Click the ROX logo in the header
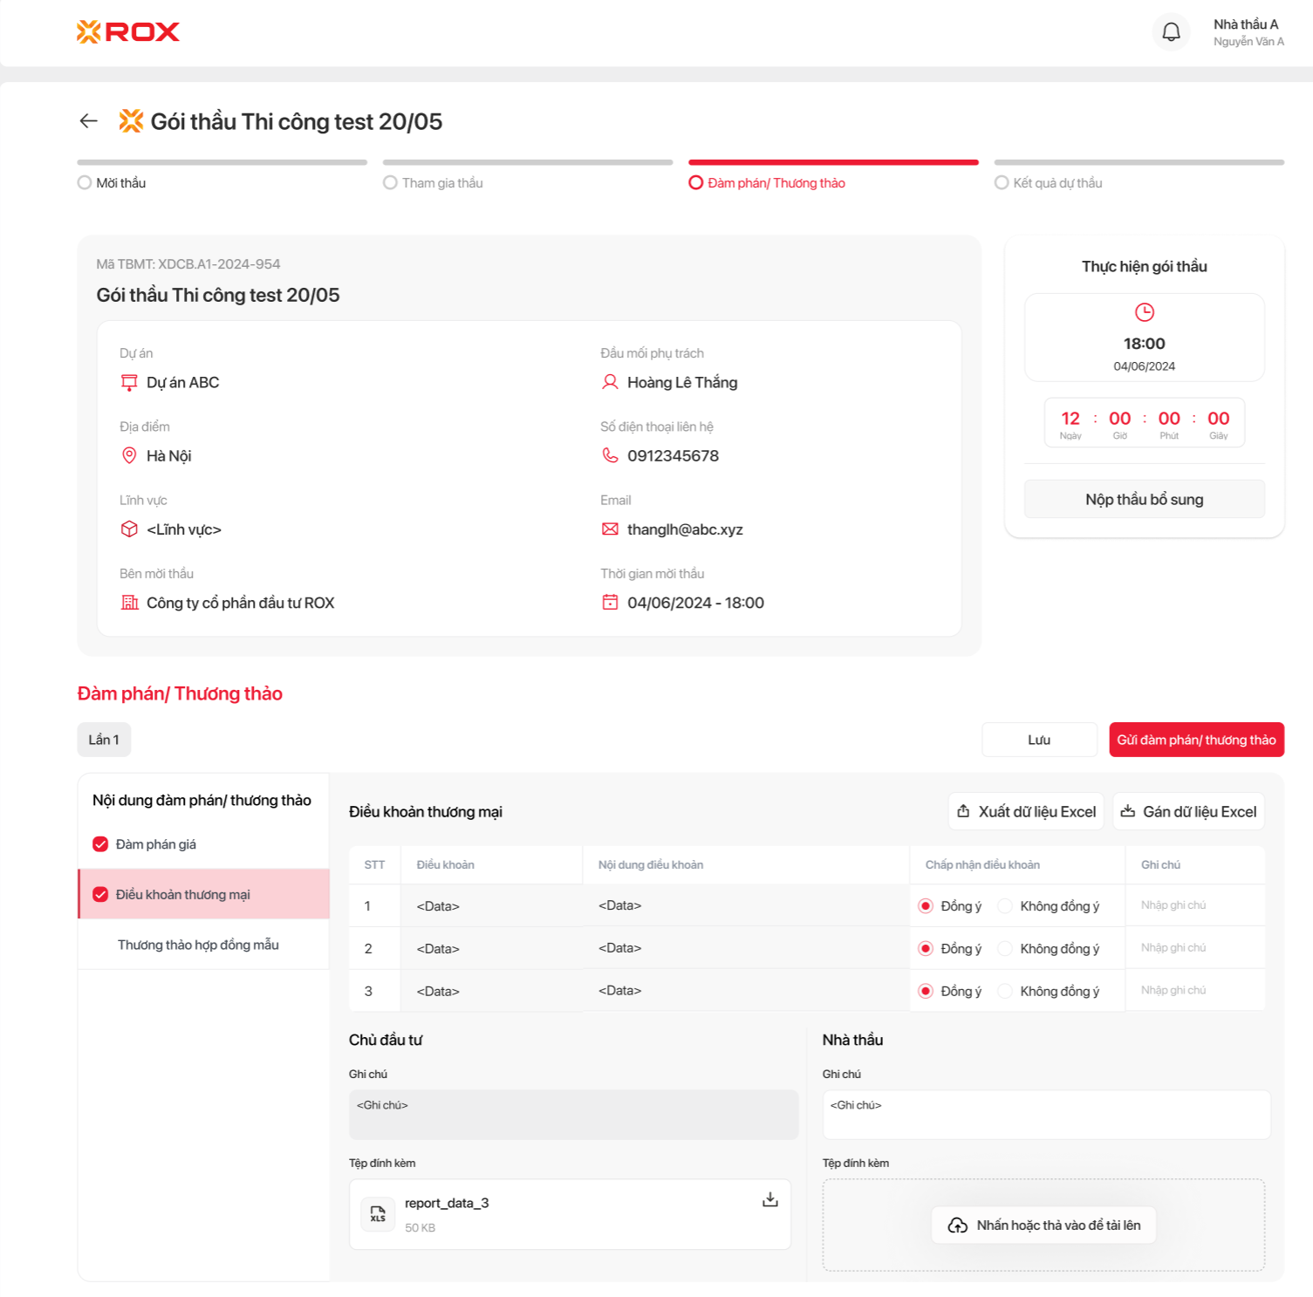Viewport: 1313px width, 1297px height. 128,32
